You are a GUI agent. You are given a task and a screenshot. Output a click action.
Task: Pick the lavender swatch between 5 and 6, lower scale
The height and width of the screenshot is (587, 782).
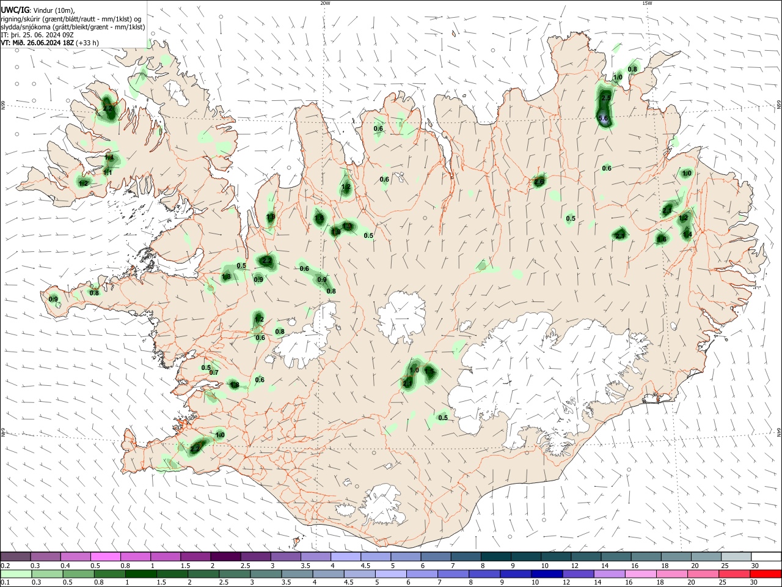coord(391,574)
